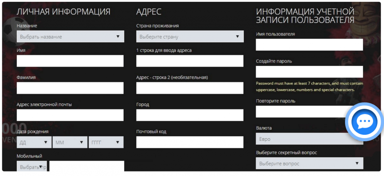This screenshot has width=384, height=176.
Task: Click the Имя first name field
Action: tap(70, 61)
